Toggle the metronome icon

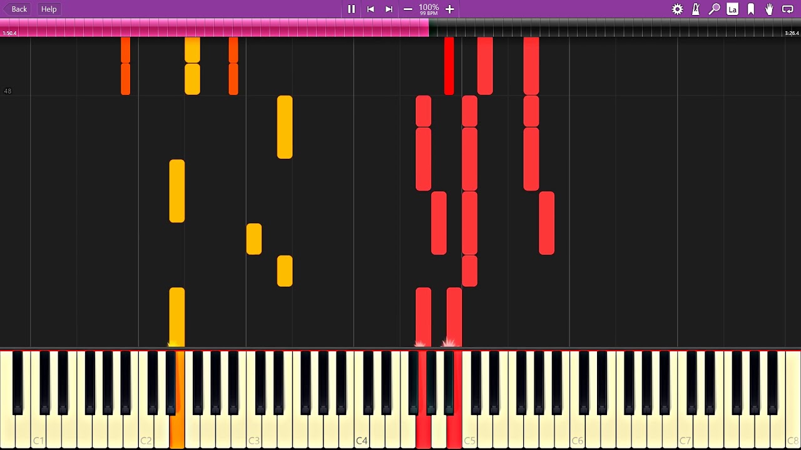pos(696,9)
